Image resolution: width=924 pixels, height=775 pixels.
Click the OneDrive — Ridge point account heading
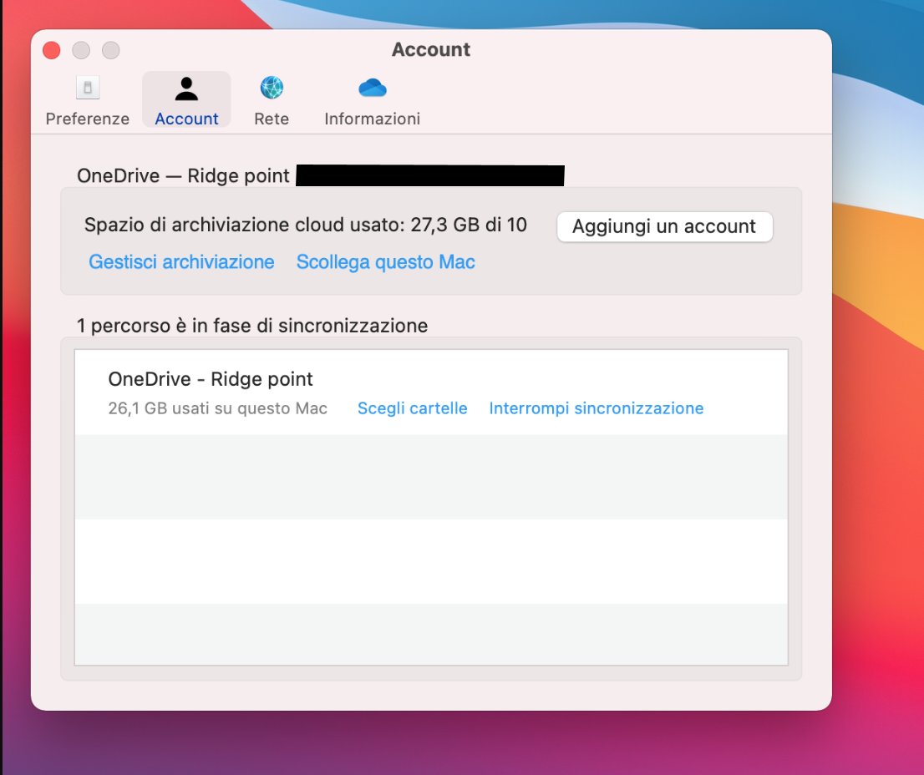click(x=183, y=175)
